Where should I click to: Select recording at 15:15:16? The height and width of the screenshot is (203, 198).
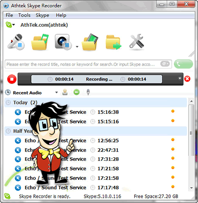95,122
